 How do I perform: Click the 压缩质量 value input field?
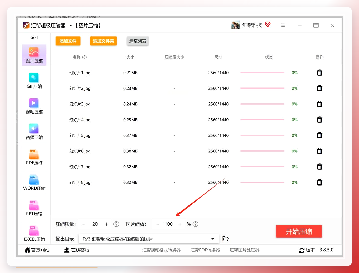pos(95,224)
